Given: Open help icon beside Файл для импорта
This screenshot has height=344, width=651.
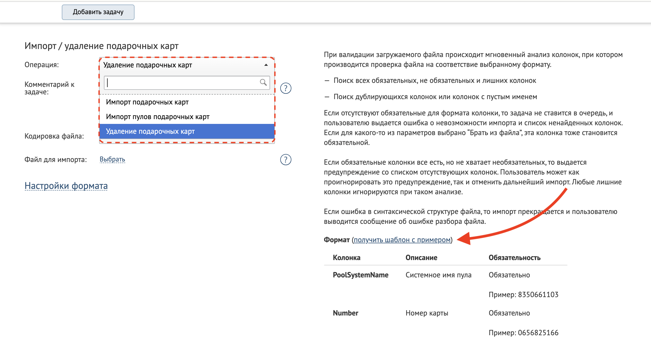Looking at the screenshot, I should point(286,160).
